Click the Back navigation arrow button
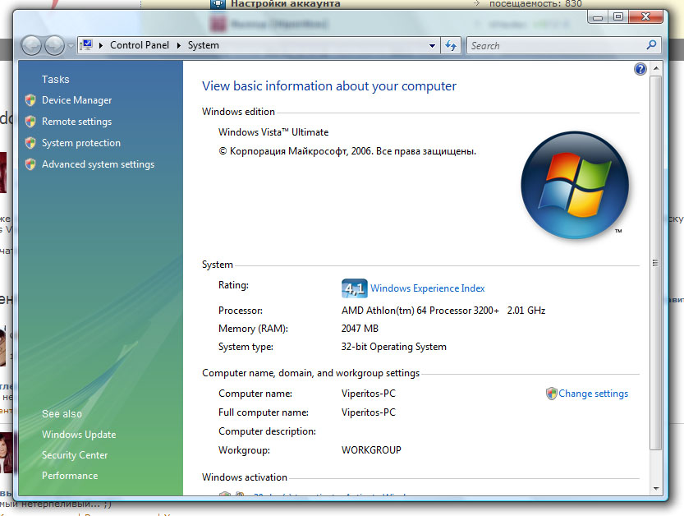Screen dimensions: 684x516 32,46
